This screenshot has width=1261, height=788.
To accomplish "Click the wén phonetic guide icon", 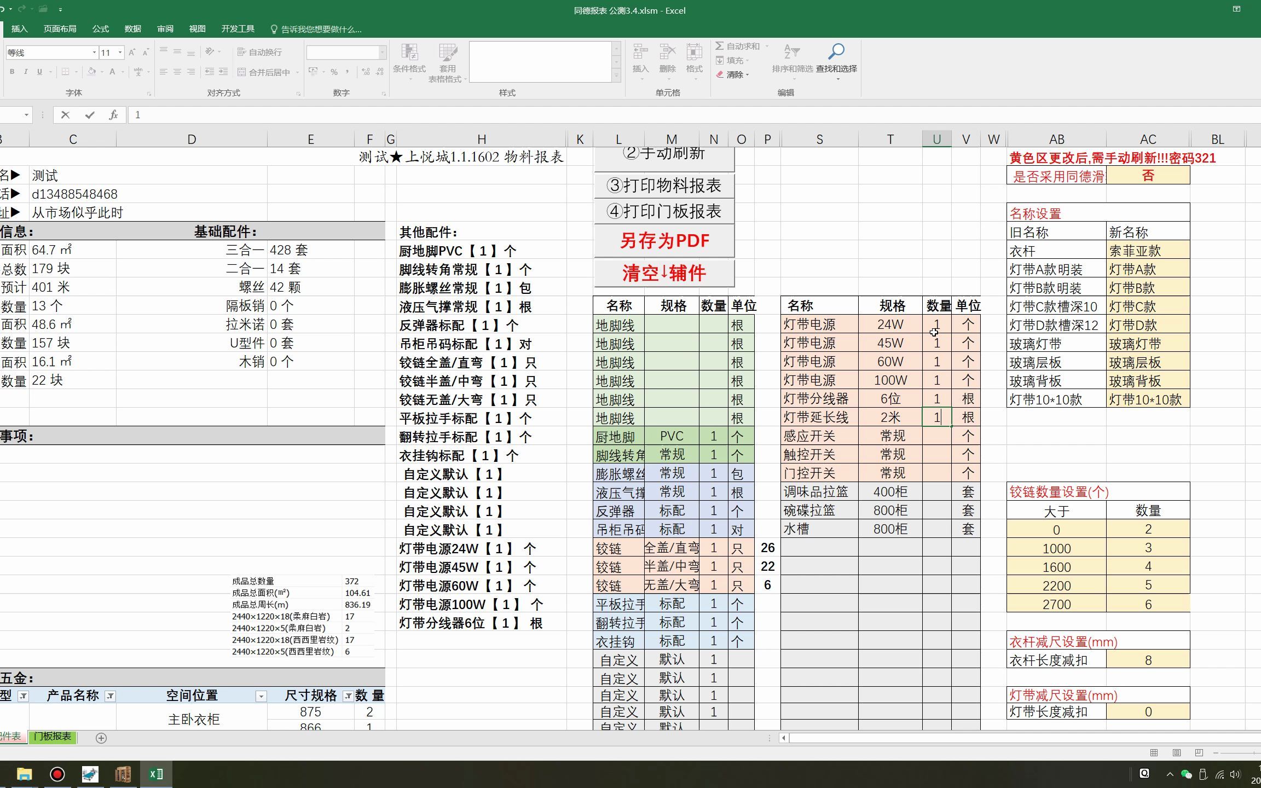I will [x=138, y=72].
